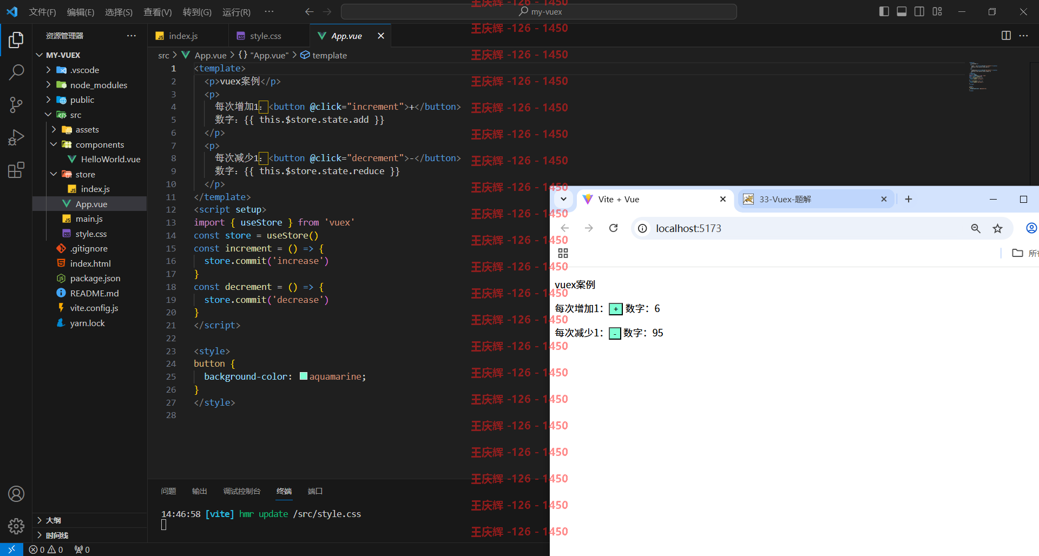
Task: Expand the 时间线 timeline section
Action: 89,535
